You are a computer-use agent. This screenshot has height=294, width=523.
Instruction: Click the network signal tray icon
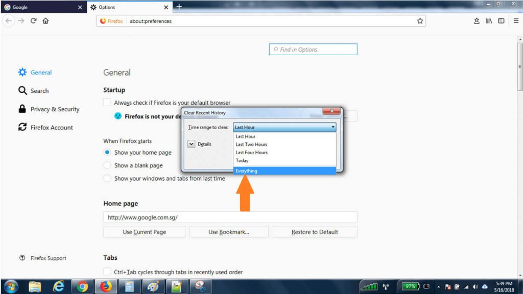point(466,287)
